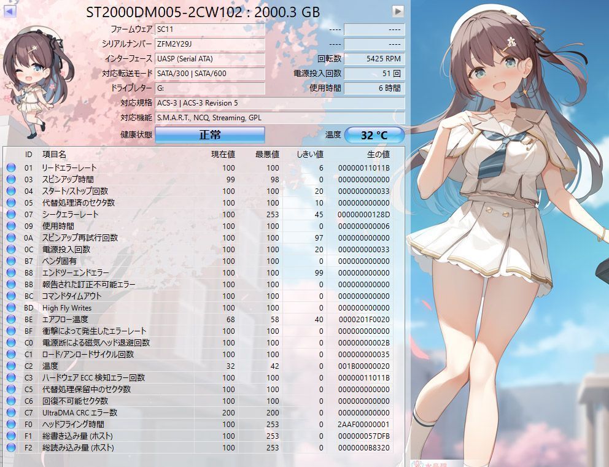
Task: Click the 健康状態 label
Action: (136, 135)
